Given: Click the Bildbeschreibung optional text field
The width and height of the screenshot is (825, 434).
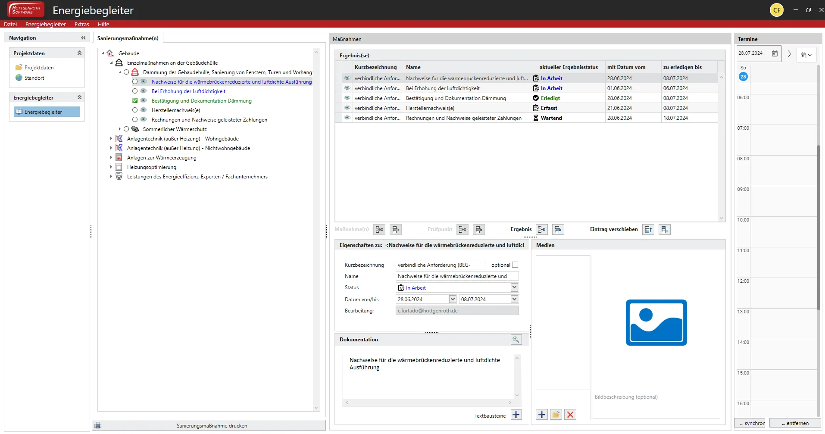Looking at the screenshot, I should click(656, 405).
